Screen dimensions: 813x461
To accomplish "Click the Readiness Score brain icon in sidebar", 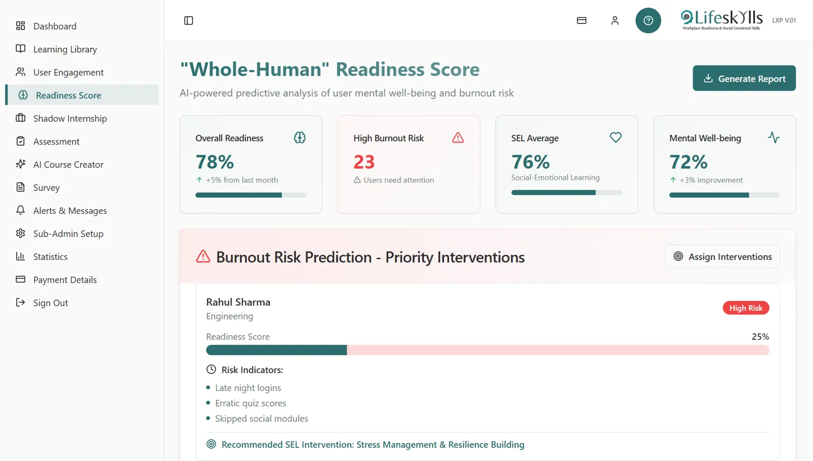I will pyautogui.click(x=23, y=95).
